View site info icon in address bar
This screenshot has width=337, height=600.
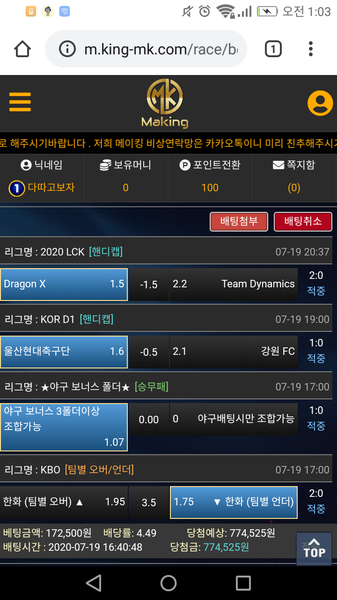(x=67, y=49)
